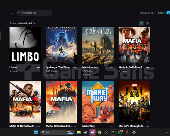This screenshot has width=170, height=136.
Task: Open the three-dot menu for Mafia III
Action: click(39, 126)
